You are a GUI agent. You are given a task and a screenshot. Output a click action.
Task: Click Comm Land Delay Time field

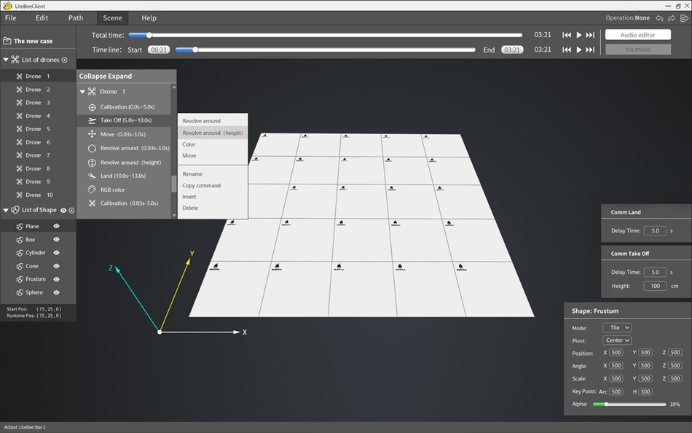[x=655, y=230]
